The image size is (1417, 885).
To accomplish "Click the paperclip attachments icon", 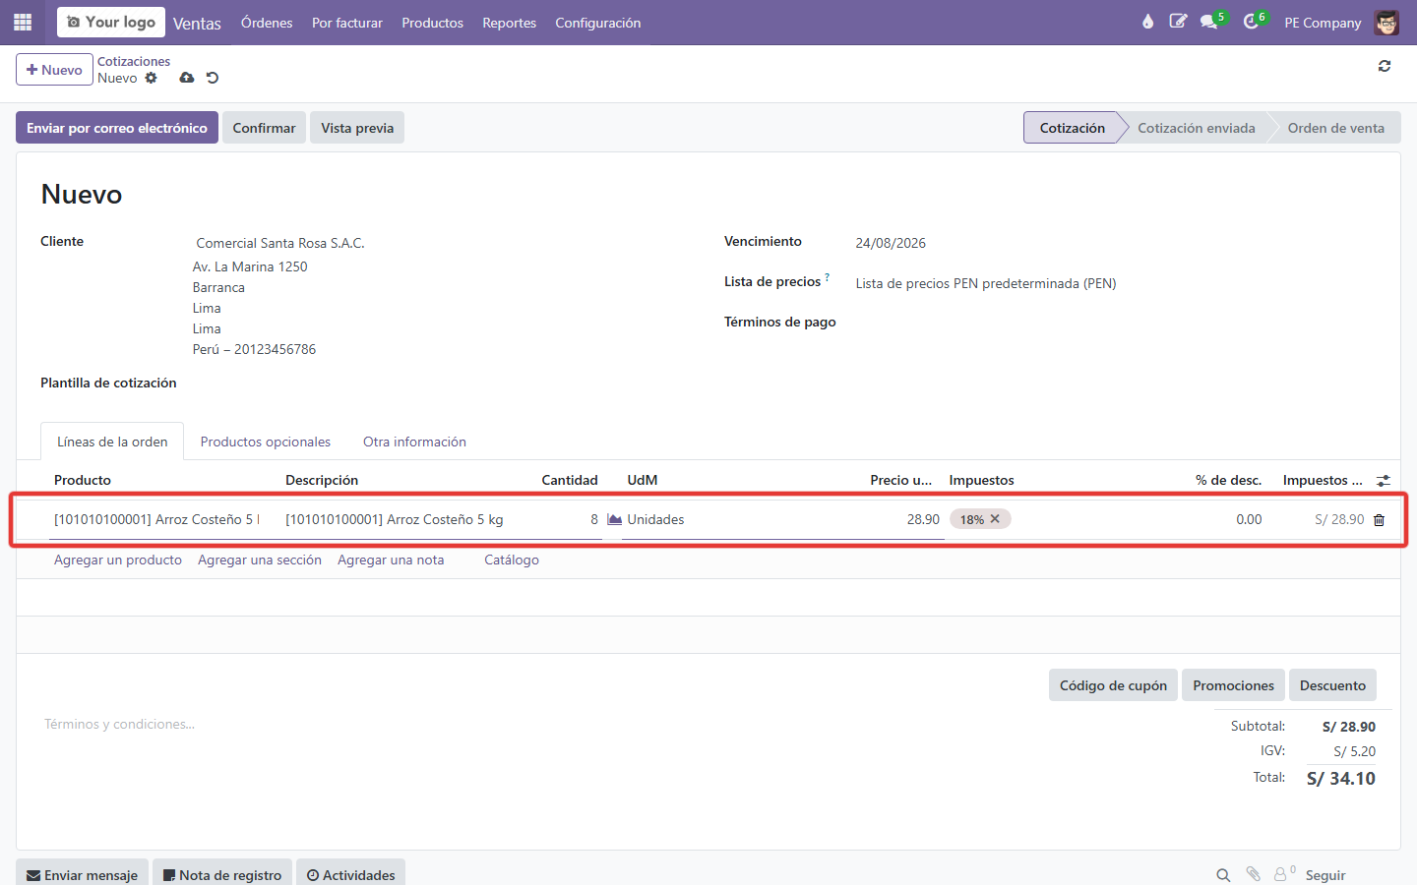I will coord(1254,874).
